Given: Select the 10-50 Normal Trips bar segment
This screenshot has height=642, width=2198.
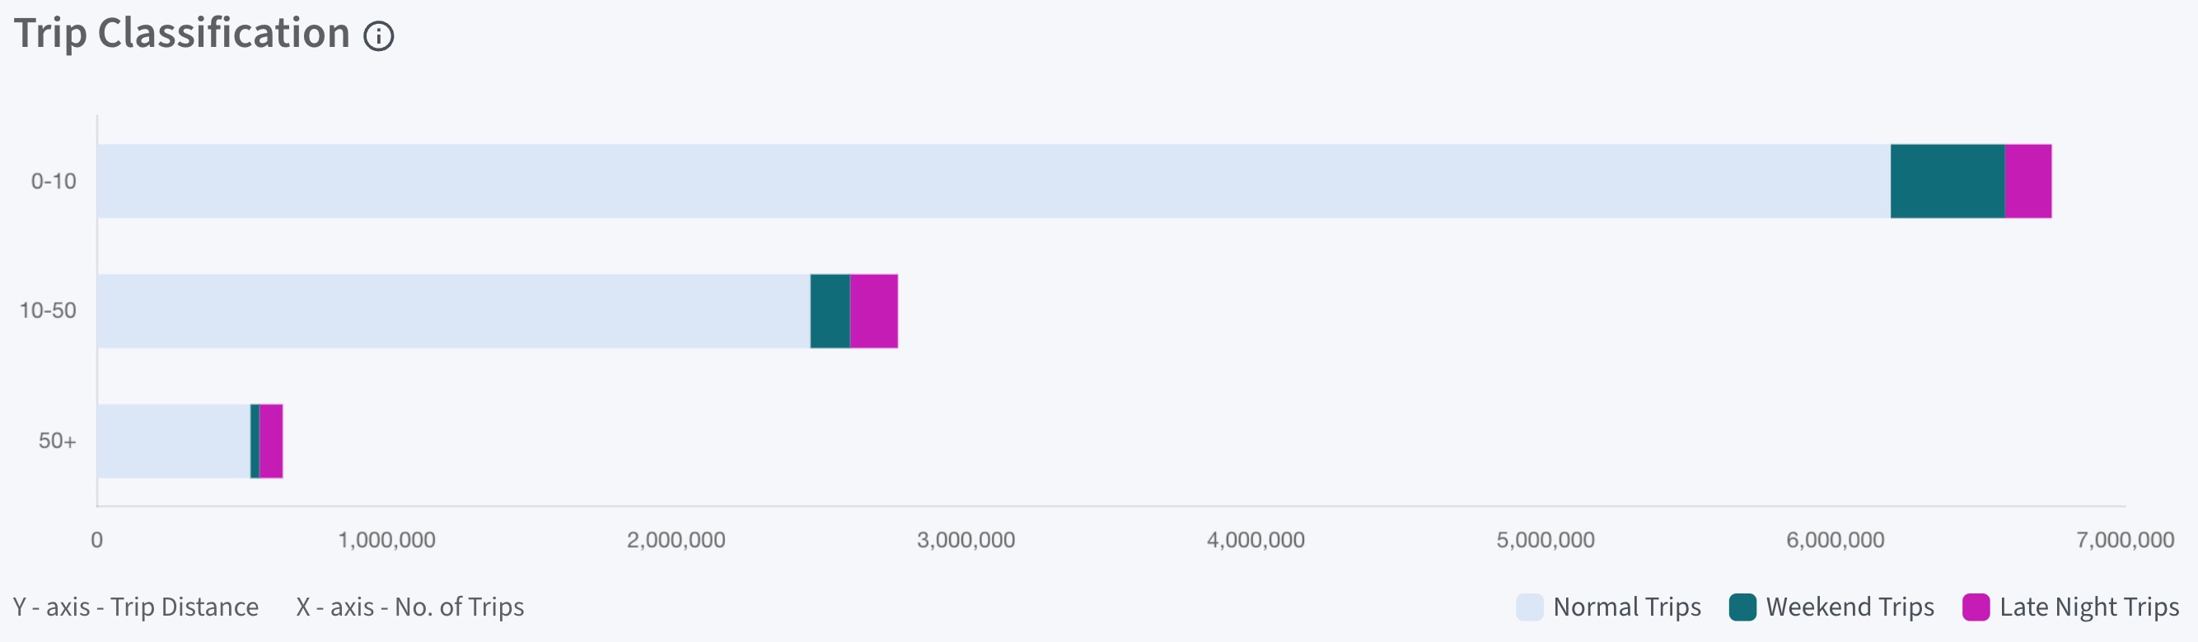Looking at the screenshot, I should 454,311.
